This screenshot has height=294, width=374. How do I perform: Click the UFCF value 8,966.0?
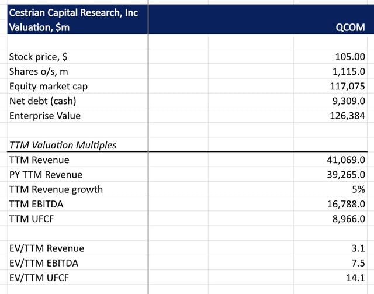point(349,219)
